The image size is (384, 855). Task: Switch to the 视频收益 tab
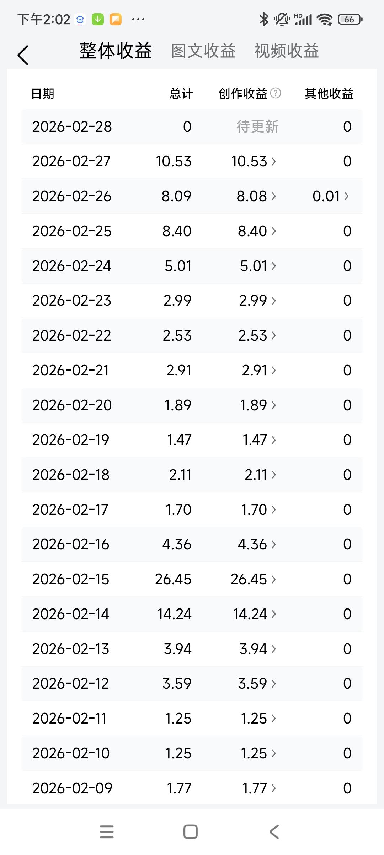click(x=287, y=51)
